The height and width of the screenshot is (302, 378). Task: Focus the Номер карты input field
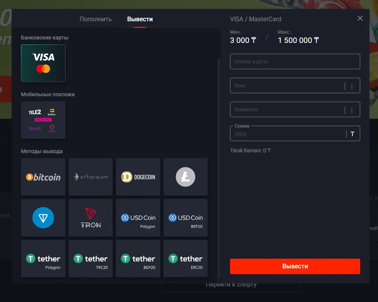(x=295, y=61)
